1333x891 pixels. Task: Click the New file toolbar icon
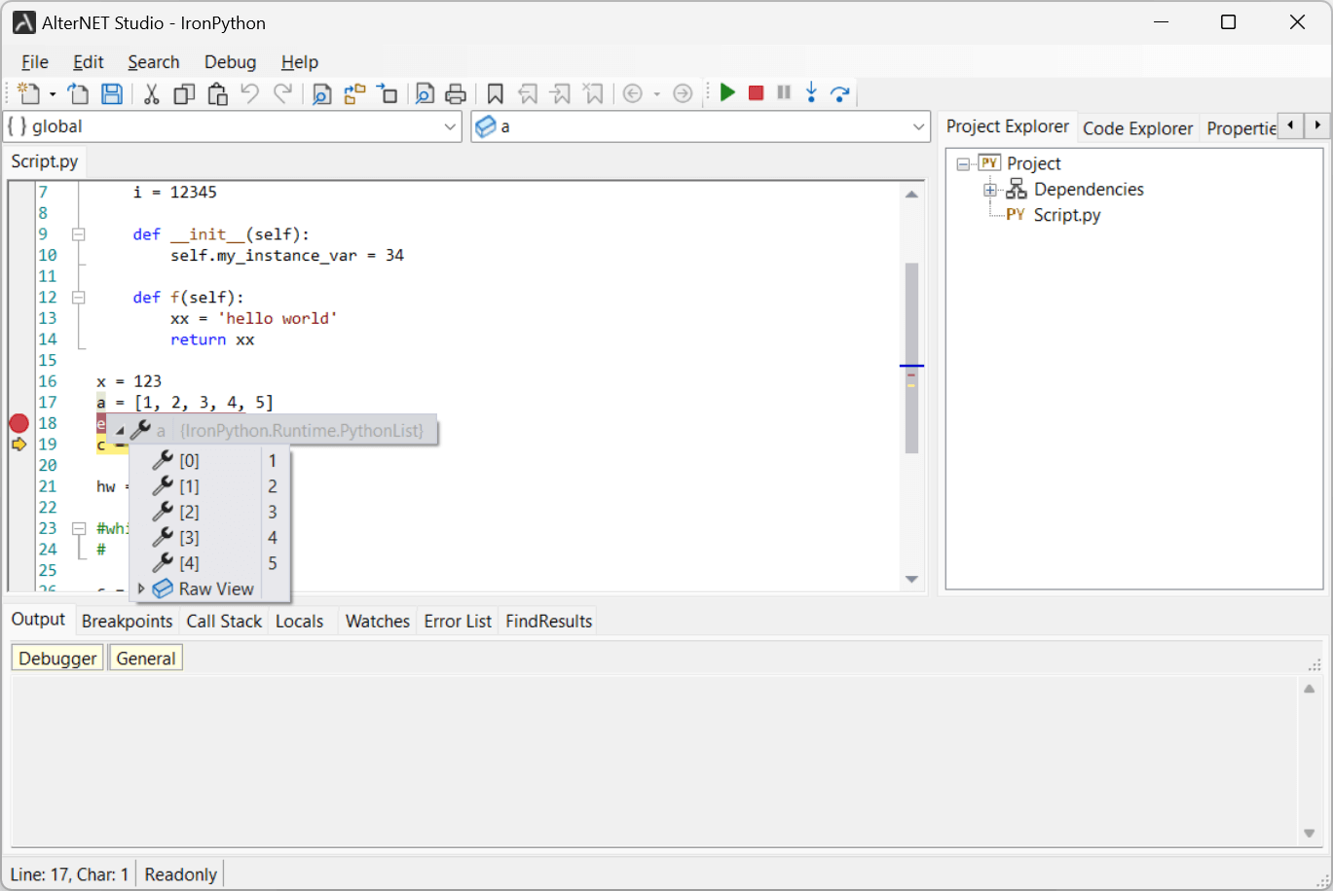(x=29, y=93)
